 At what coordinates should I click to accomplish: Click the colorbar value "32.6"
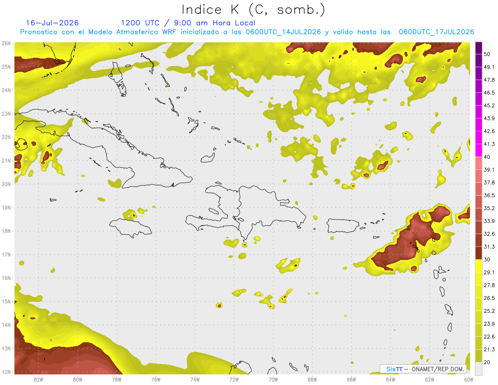pyautogui.click(x=489, y=234)
